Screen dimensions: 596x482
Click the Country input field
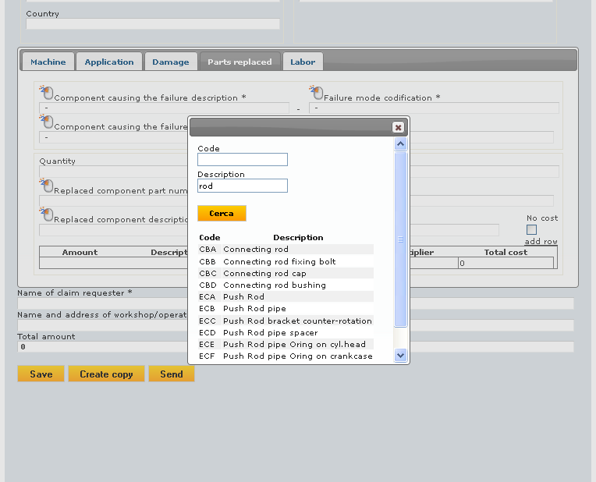tap(153, 24)
